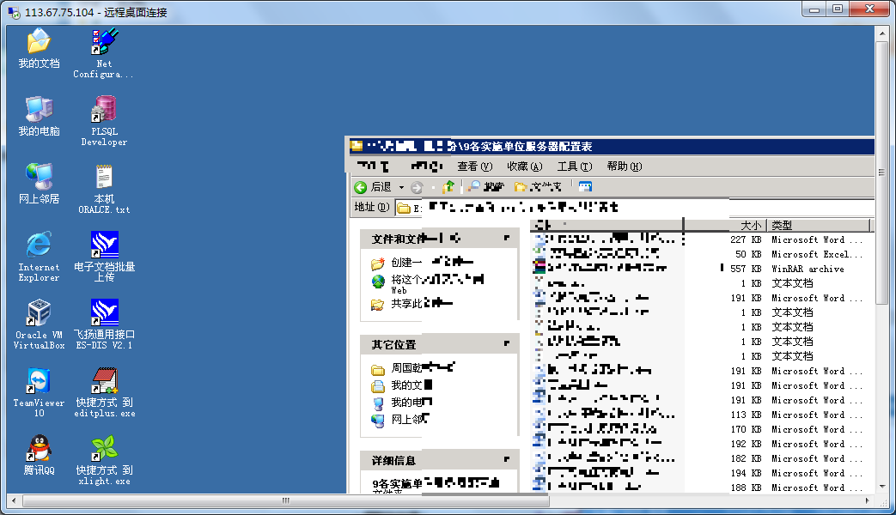Sort file list by name column header
This screenshot has height=515, width=896.
[606, 225]
